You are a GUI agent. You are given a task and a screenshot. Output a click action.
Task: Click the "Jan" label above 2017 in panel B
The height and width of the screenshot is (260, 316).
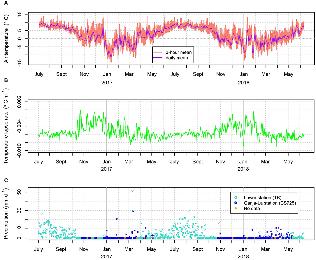point(106,162)
